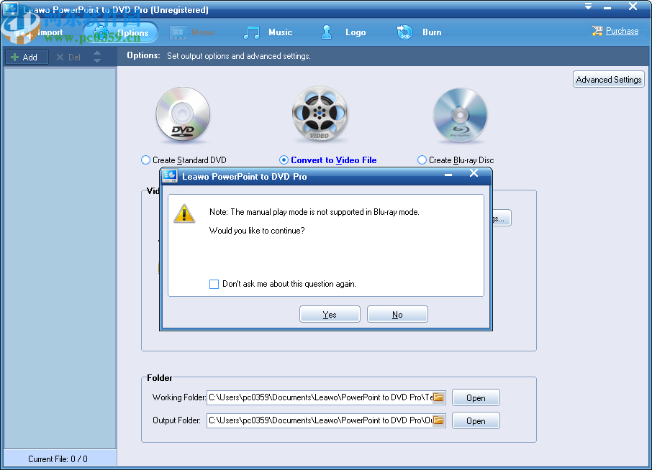Click the Working Folder path field
Screen dimensions: 652x470
317,397
